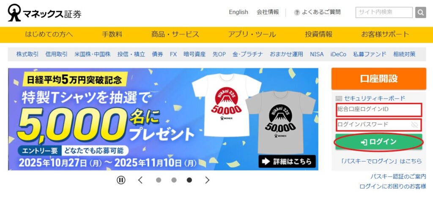The image size is (433, 202).
Task: Toggle password visibility eye icon
Action: click(x=414, y=125)
